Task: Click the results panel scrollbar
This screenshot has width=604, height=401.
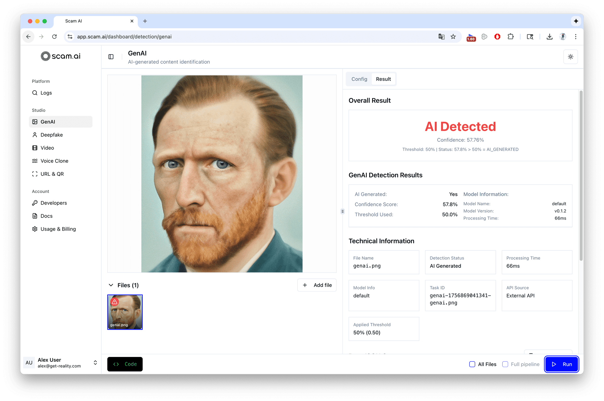Action: [581, 176]
